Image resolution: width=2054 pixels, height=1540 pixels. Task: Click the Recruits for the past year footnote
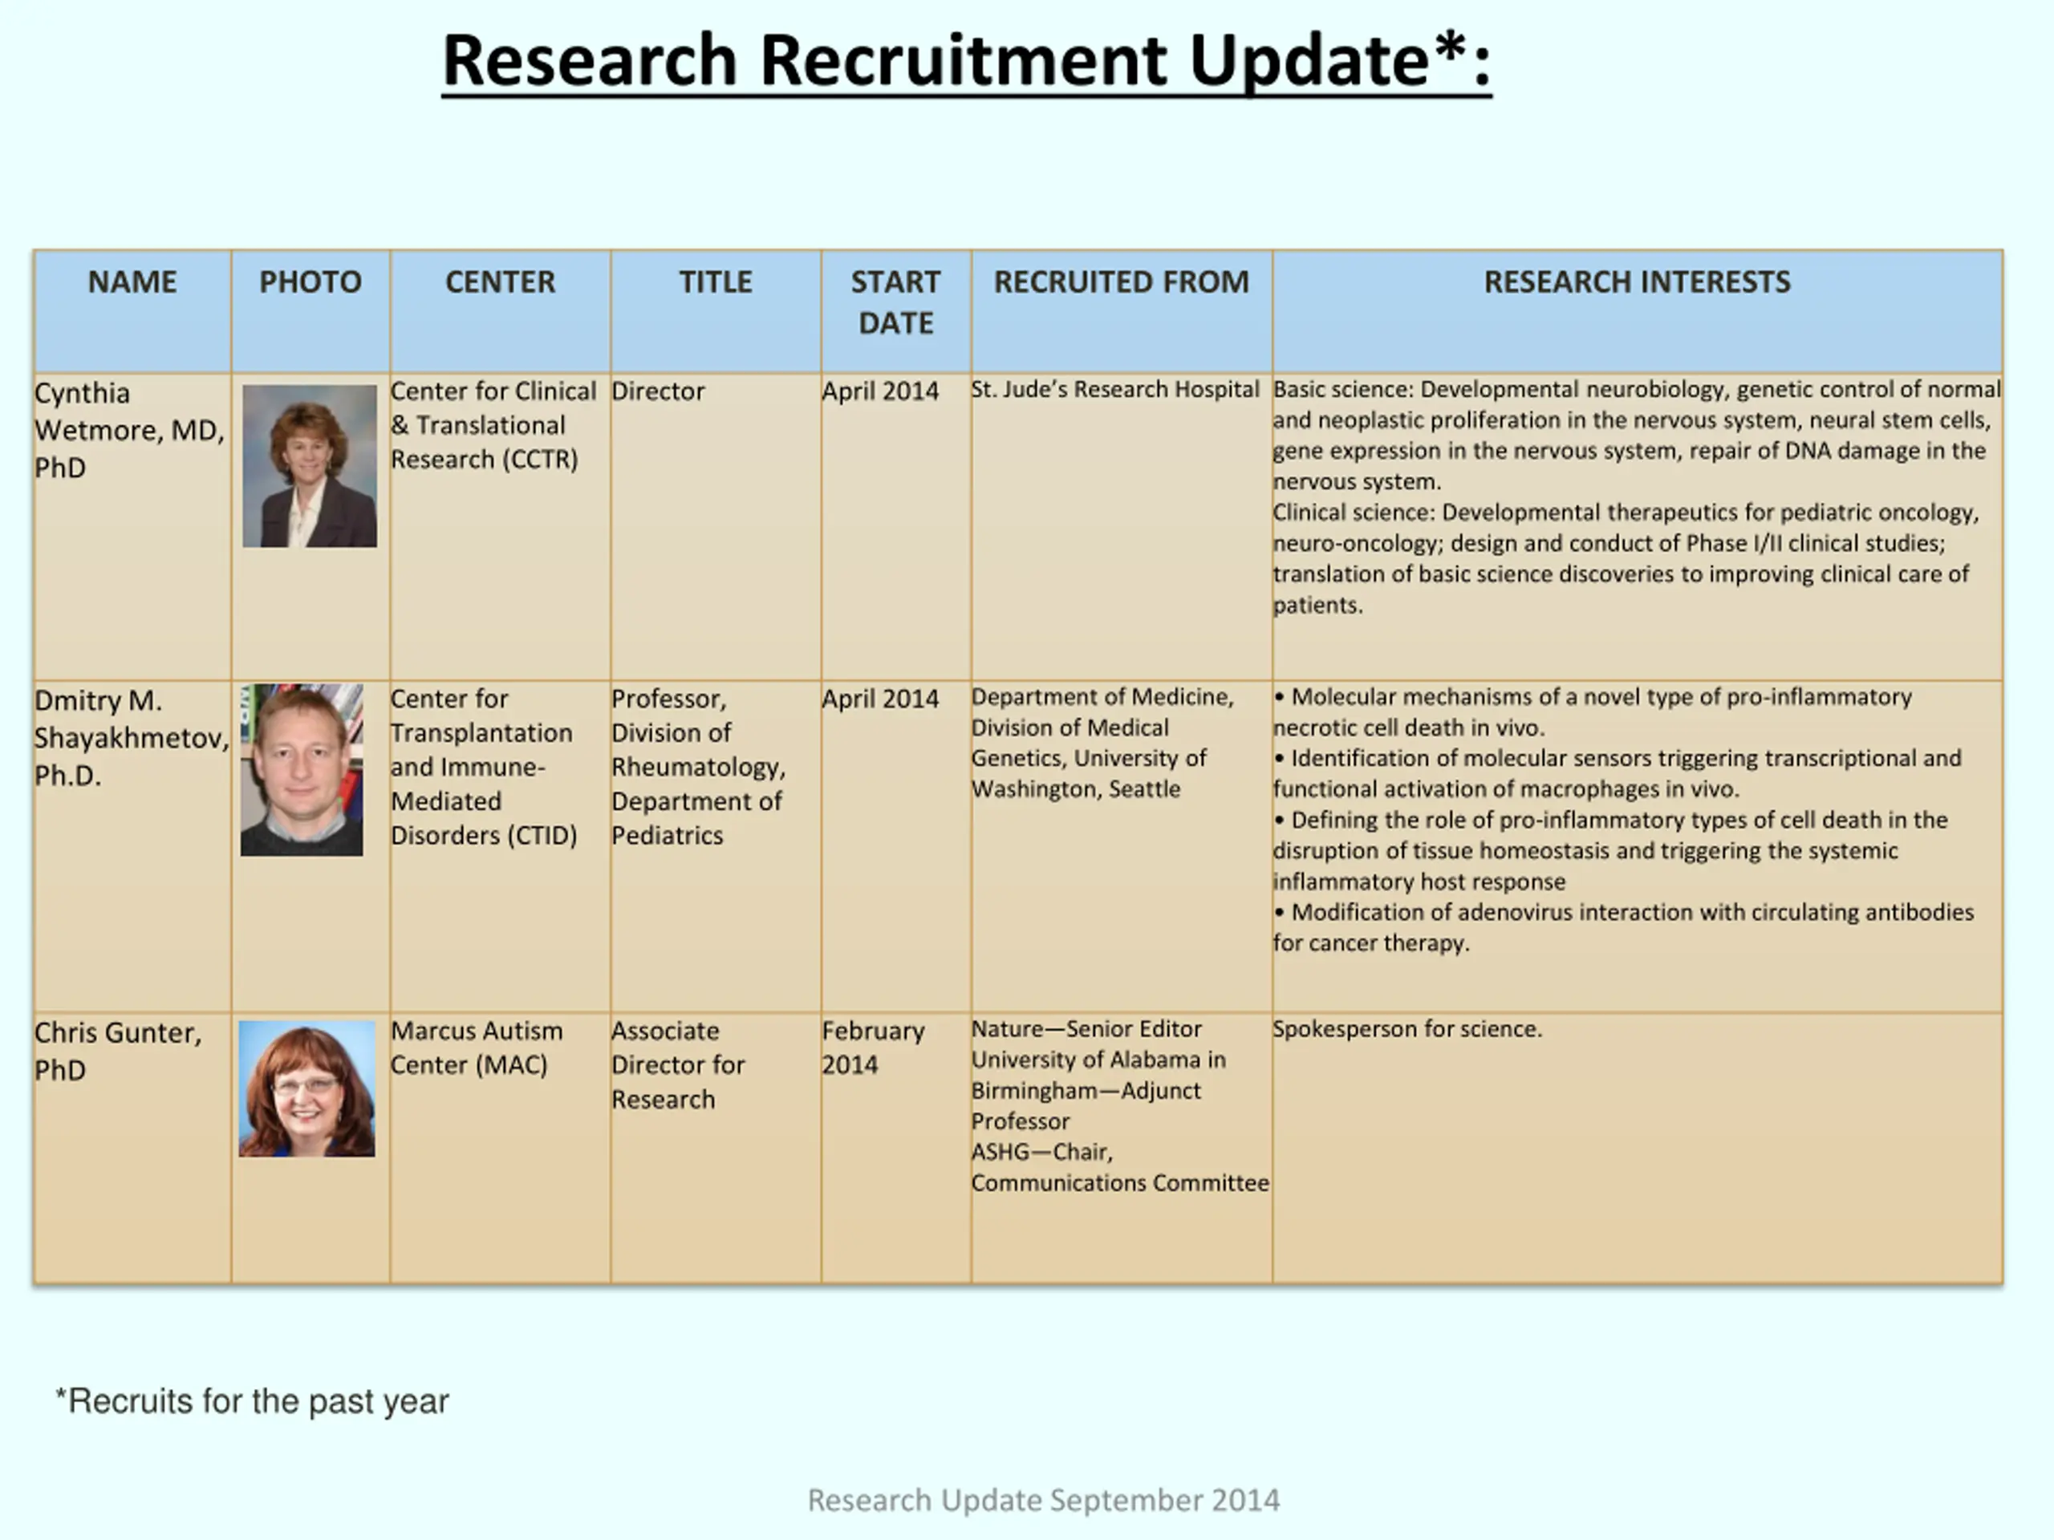coord(252,1400)
